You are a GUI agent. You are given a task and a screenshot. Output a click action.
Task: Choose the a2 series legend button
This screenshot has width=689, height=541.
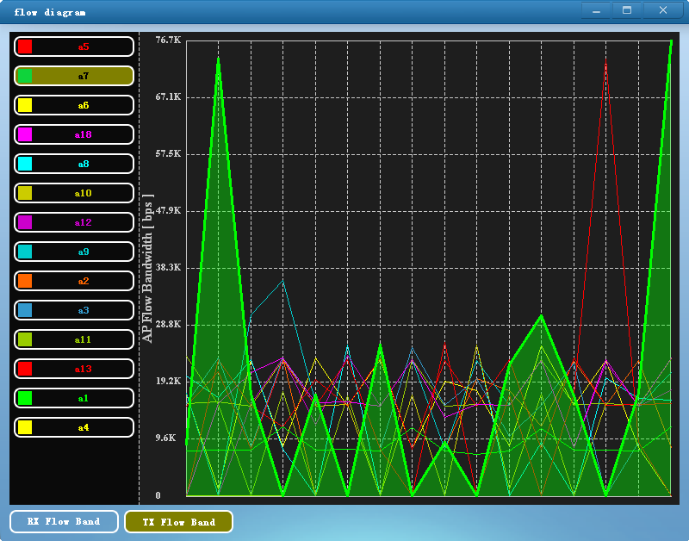[x=74, y=281]
